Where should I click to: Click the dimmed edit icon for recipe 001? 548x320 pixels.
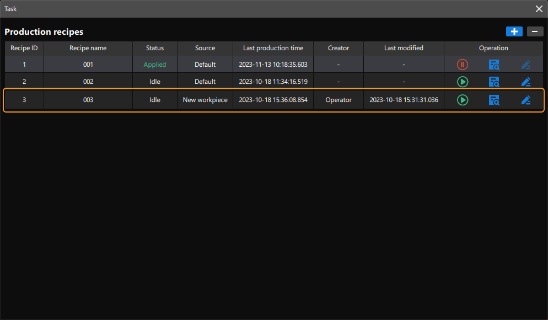tap(526, 65)
